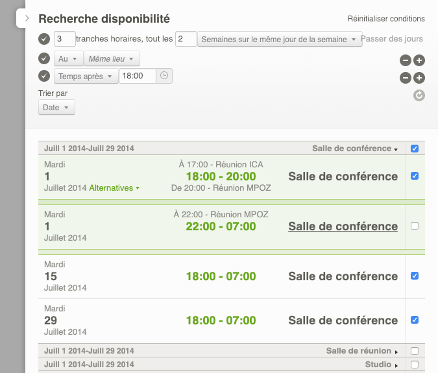Screen dimensions: 438x373
Task: Open the Même lieu dropdown
Action: tap(111, 59)
